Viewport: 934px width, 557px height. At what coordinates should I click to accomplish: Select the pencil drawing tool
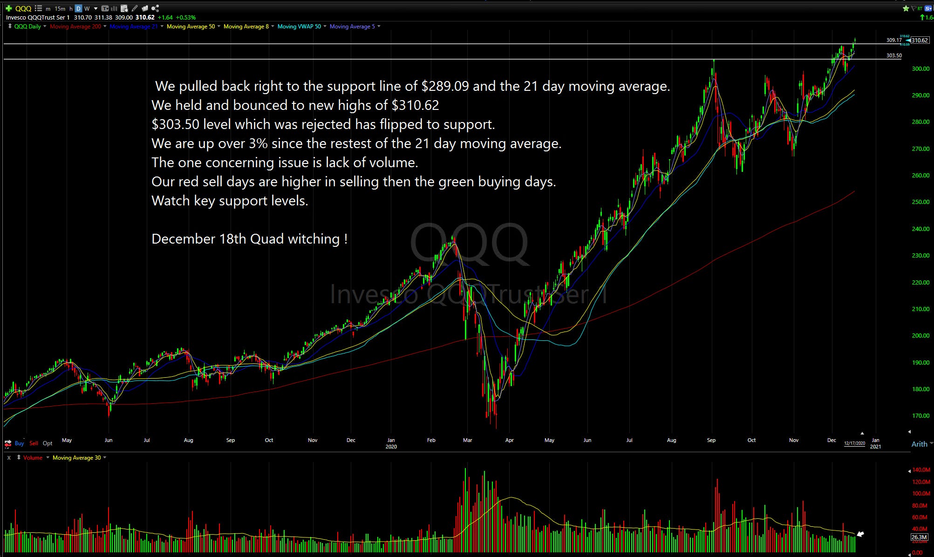(x=135, y=8)
